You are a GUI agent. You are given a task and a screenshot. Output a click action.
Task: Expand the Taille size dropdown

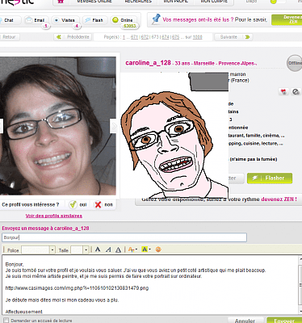[x=86, y=250]
